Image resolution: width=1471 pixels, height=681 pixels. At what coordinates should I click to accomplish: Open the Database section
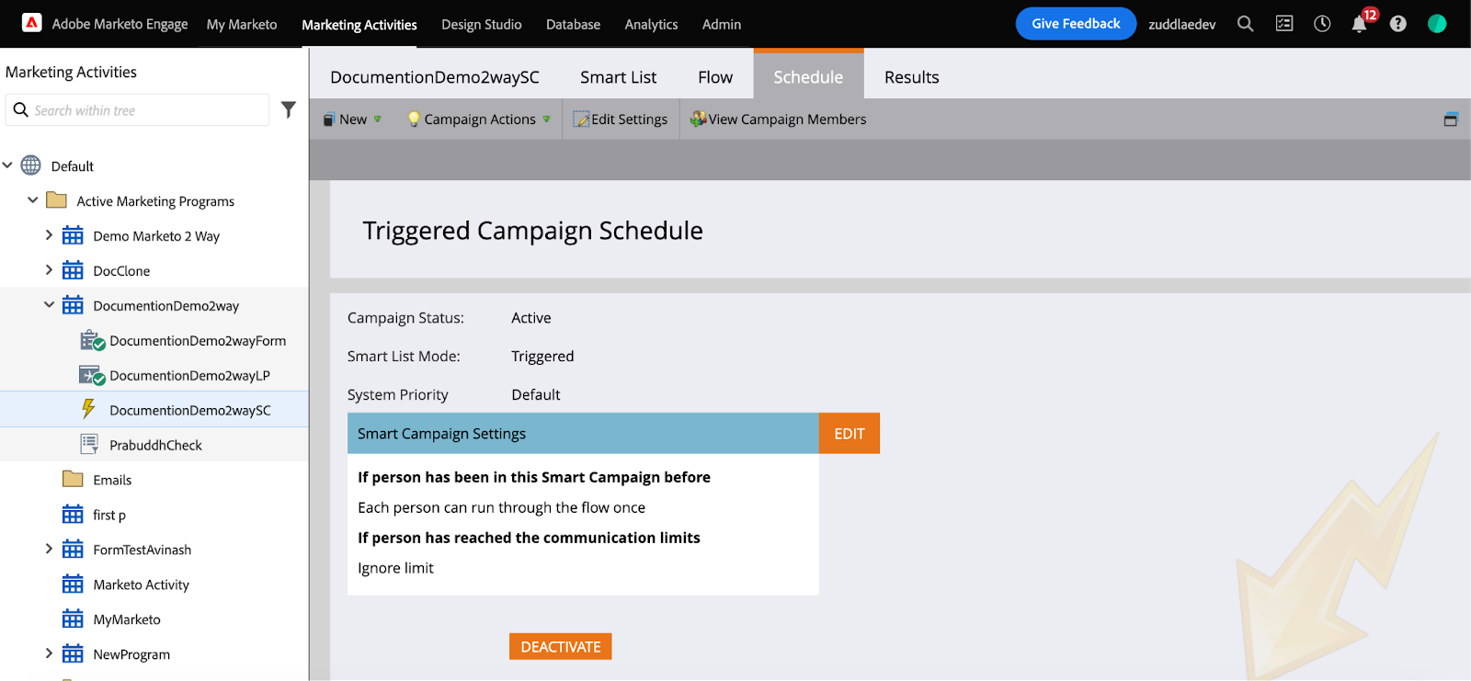pos(573,25)
